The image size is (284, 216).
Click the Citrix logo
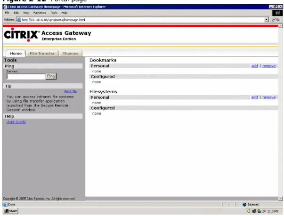coord(22,34)
